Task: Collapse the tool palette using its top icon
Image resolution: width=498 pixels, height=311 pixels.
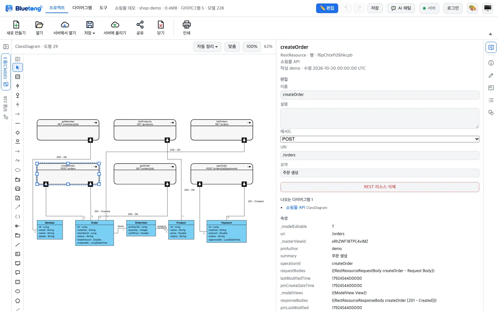Action: point(18,59)
